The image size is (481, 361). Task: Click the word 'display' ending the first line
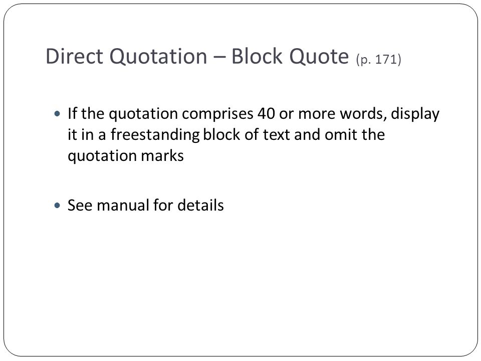tap(415, 114)
